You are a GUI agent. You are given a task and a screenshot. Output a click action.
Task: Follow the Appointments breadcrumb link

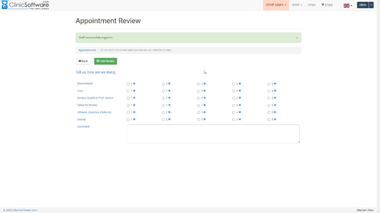coord(87,50)
